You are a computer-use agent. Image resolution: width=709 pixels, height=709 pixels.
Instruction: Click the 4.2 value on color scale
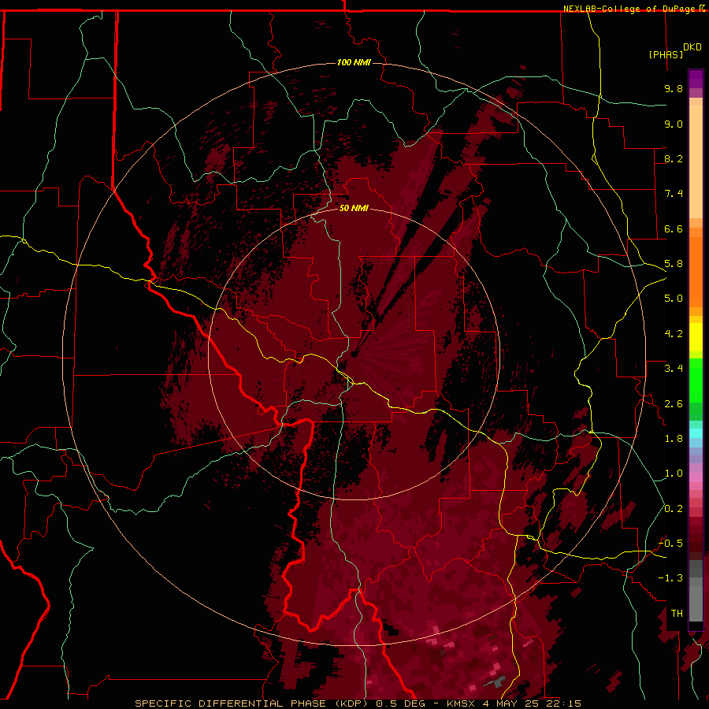(674, 334)
